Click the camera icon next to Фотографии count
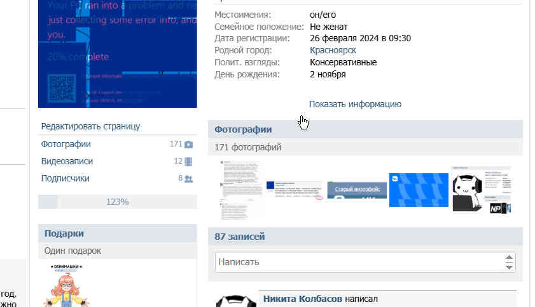This screenshot has height=307, width=535. (x=189, y=145)
